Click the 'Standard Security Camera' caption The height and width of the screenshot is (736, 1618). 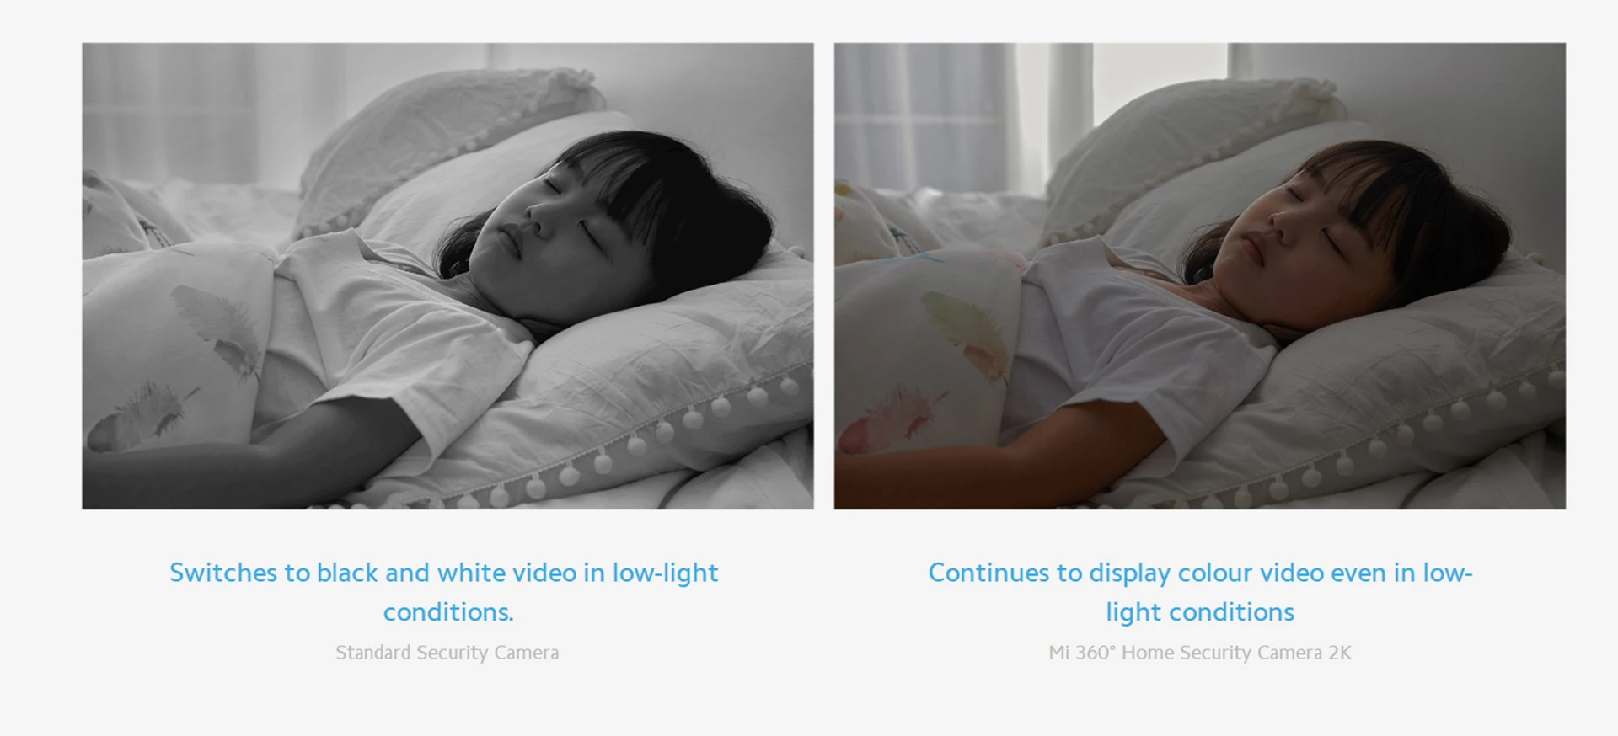[x=447, y=653]
